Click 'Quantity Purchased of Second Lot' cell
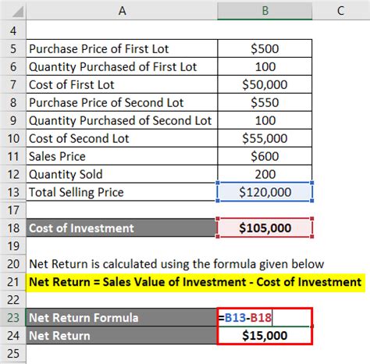 point(122,120)
